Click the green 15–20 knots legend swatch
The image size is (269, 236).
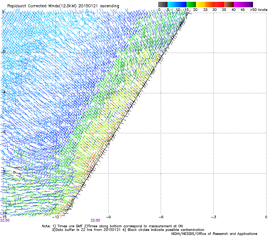pos(191,4)
